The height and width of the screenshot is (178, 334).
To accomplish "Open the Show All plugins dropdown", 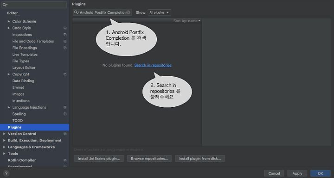I will click(159, 12).
